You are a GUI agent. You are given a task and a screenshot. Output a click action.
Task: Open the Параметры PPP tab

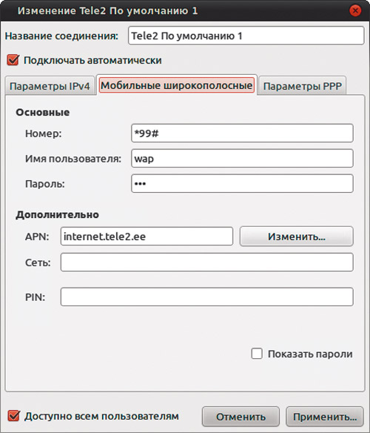point(302,86)
